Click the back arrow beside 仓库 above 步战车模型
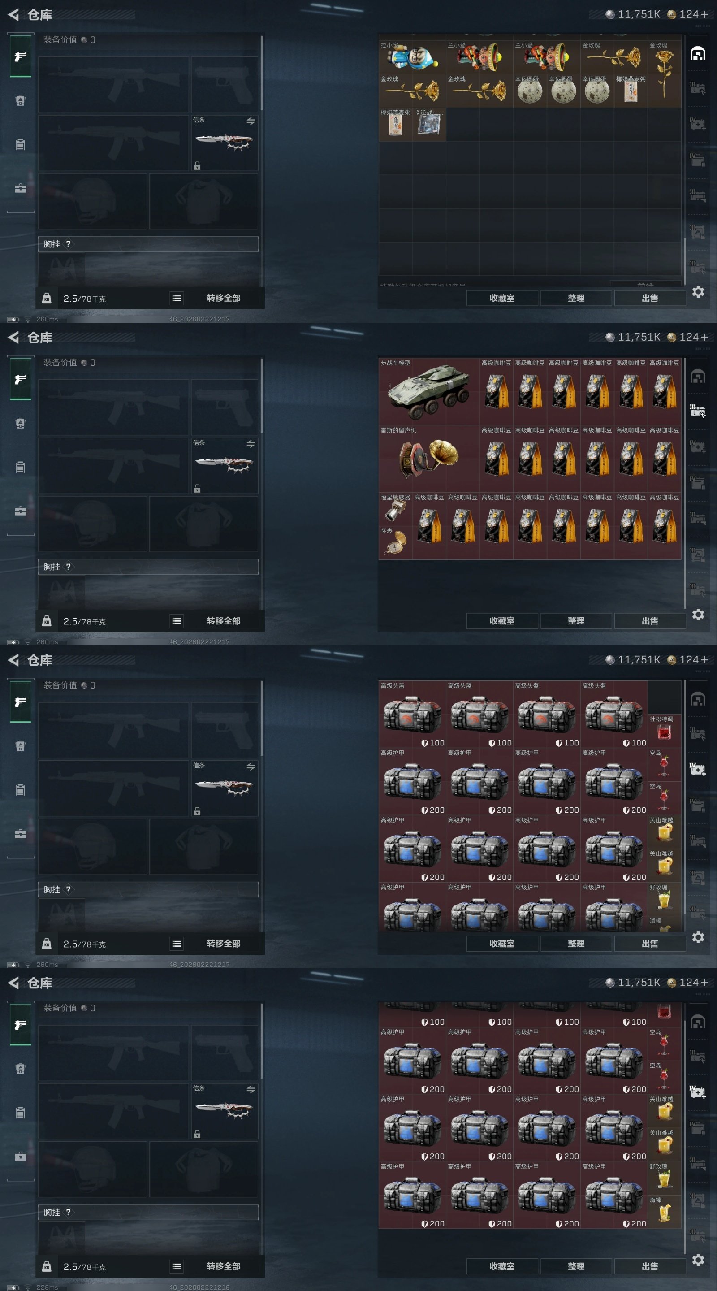717x1291 pixels. (13, 337)
